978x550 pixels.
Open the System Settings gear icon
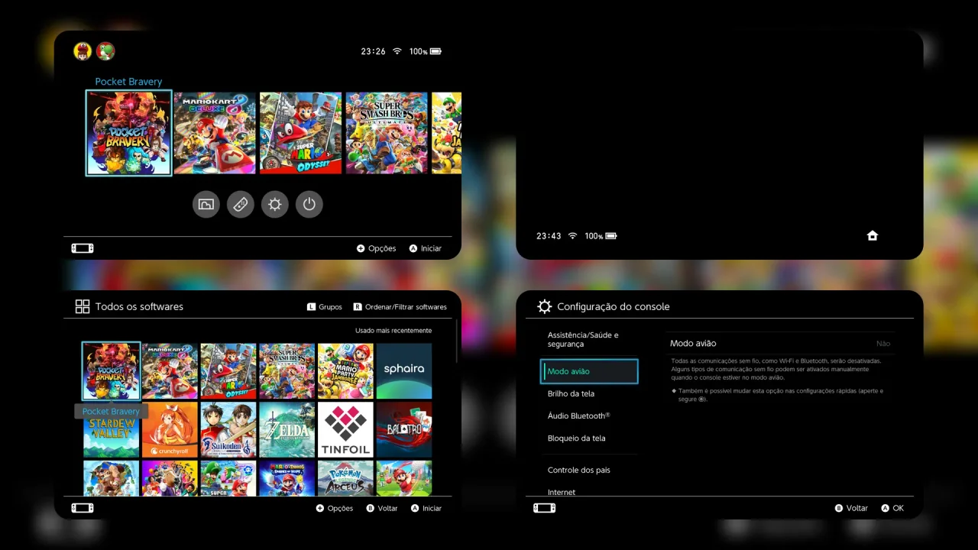click(275, 204)
